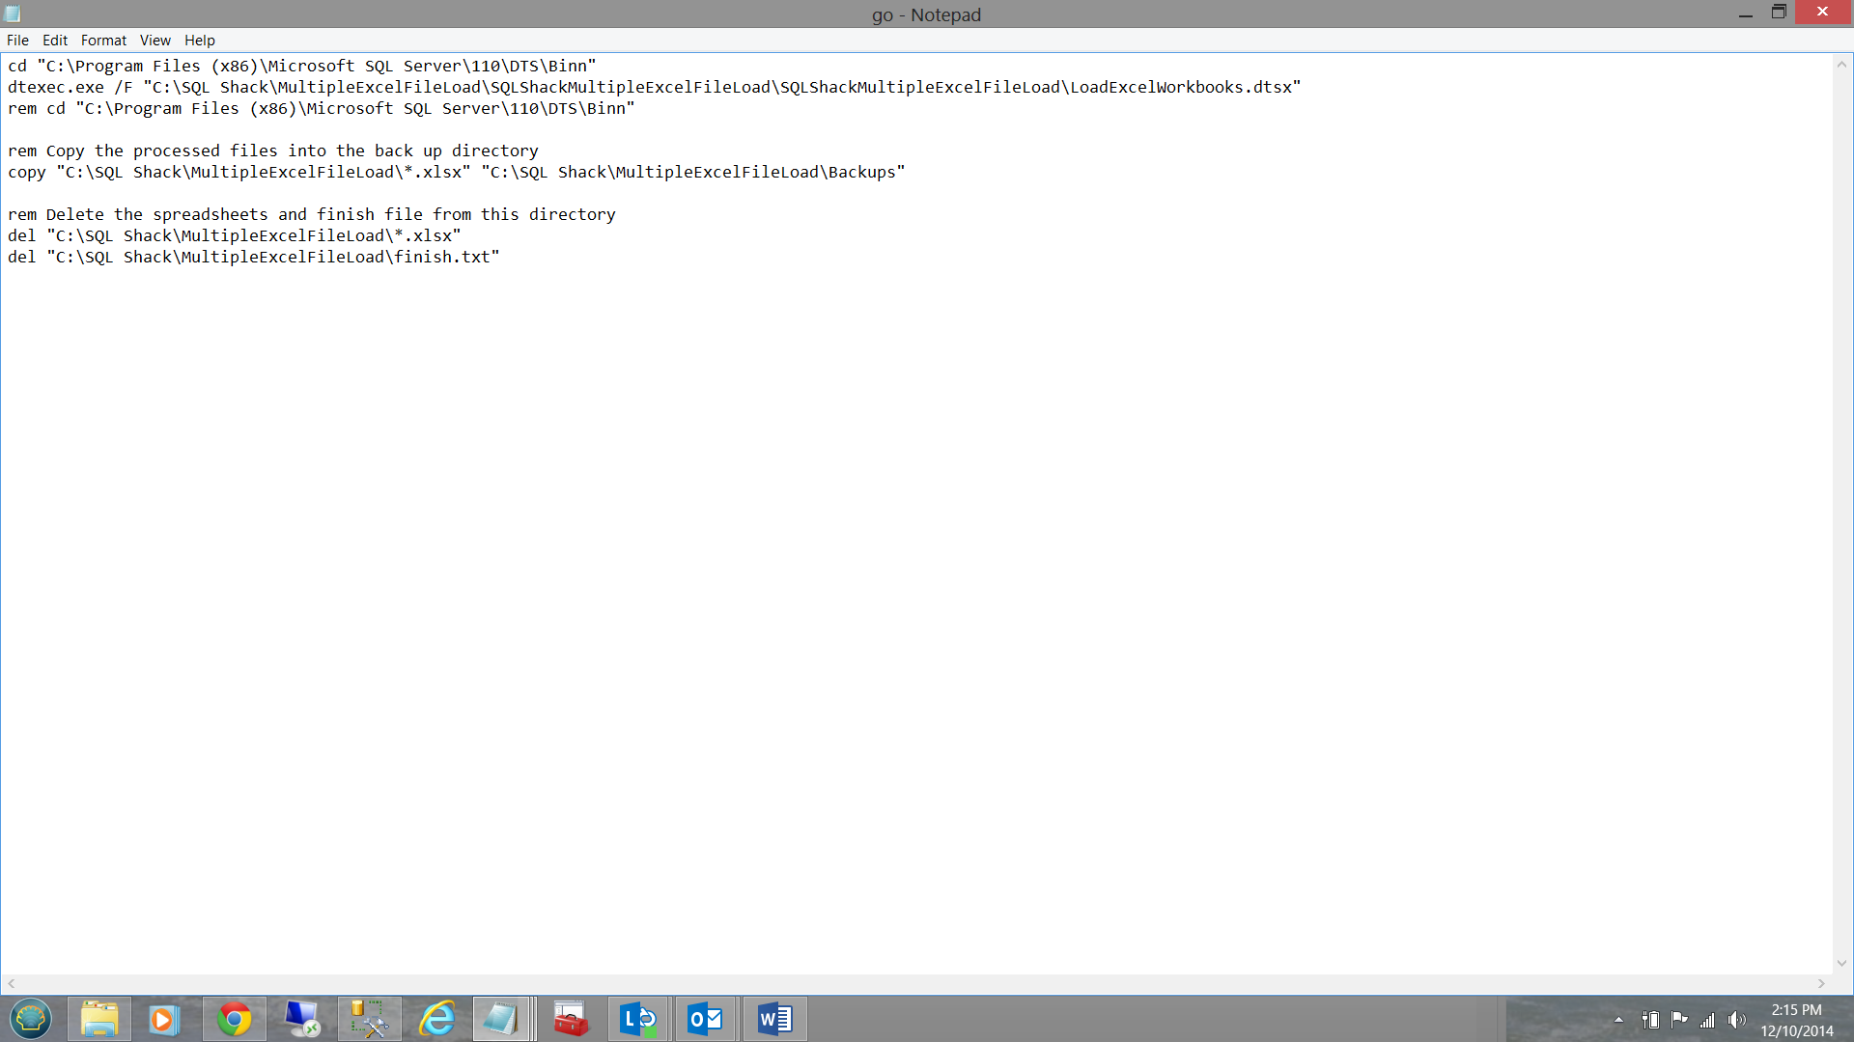
Task: Open the View menu
Action: click(154, 41)
